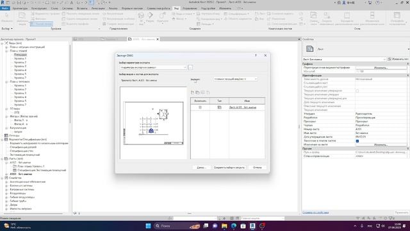Screen dimensions: 410x231
Task: Select sheet 'A103 - Без имени' in project browser
Action: point(21,174)
